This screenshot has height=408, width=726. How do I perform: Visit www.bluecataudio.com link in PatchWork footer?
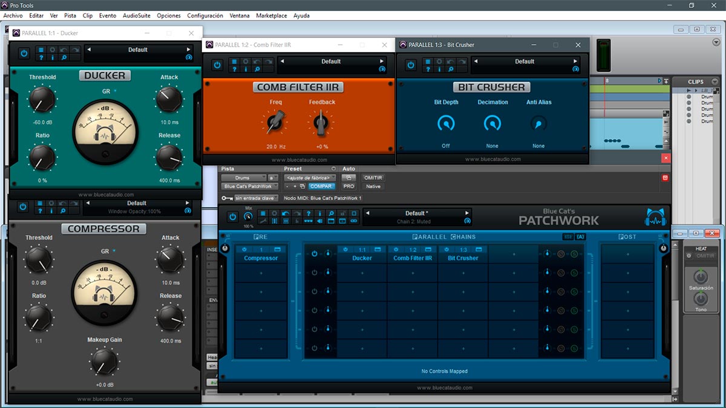coord(445,387)
